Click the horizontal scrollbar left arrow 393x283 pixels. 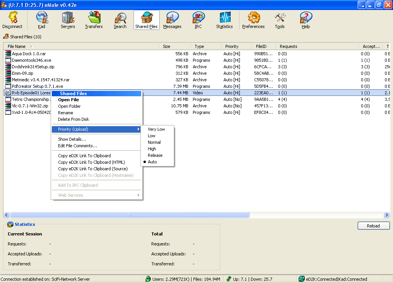7,215
